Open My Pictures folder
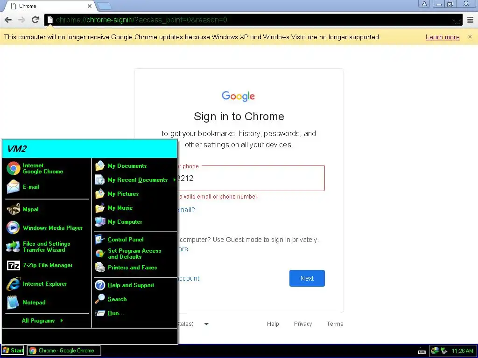This screenshot has height=358, width=478. click(135, 194)
